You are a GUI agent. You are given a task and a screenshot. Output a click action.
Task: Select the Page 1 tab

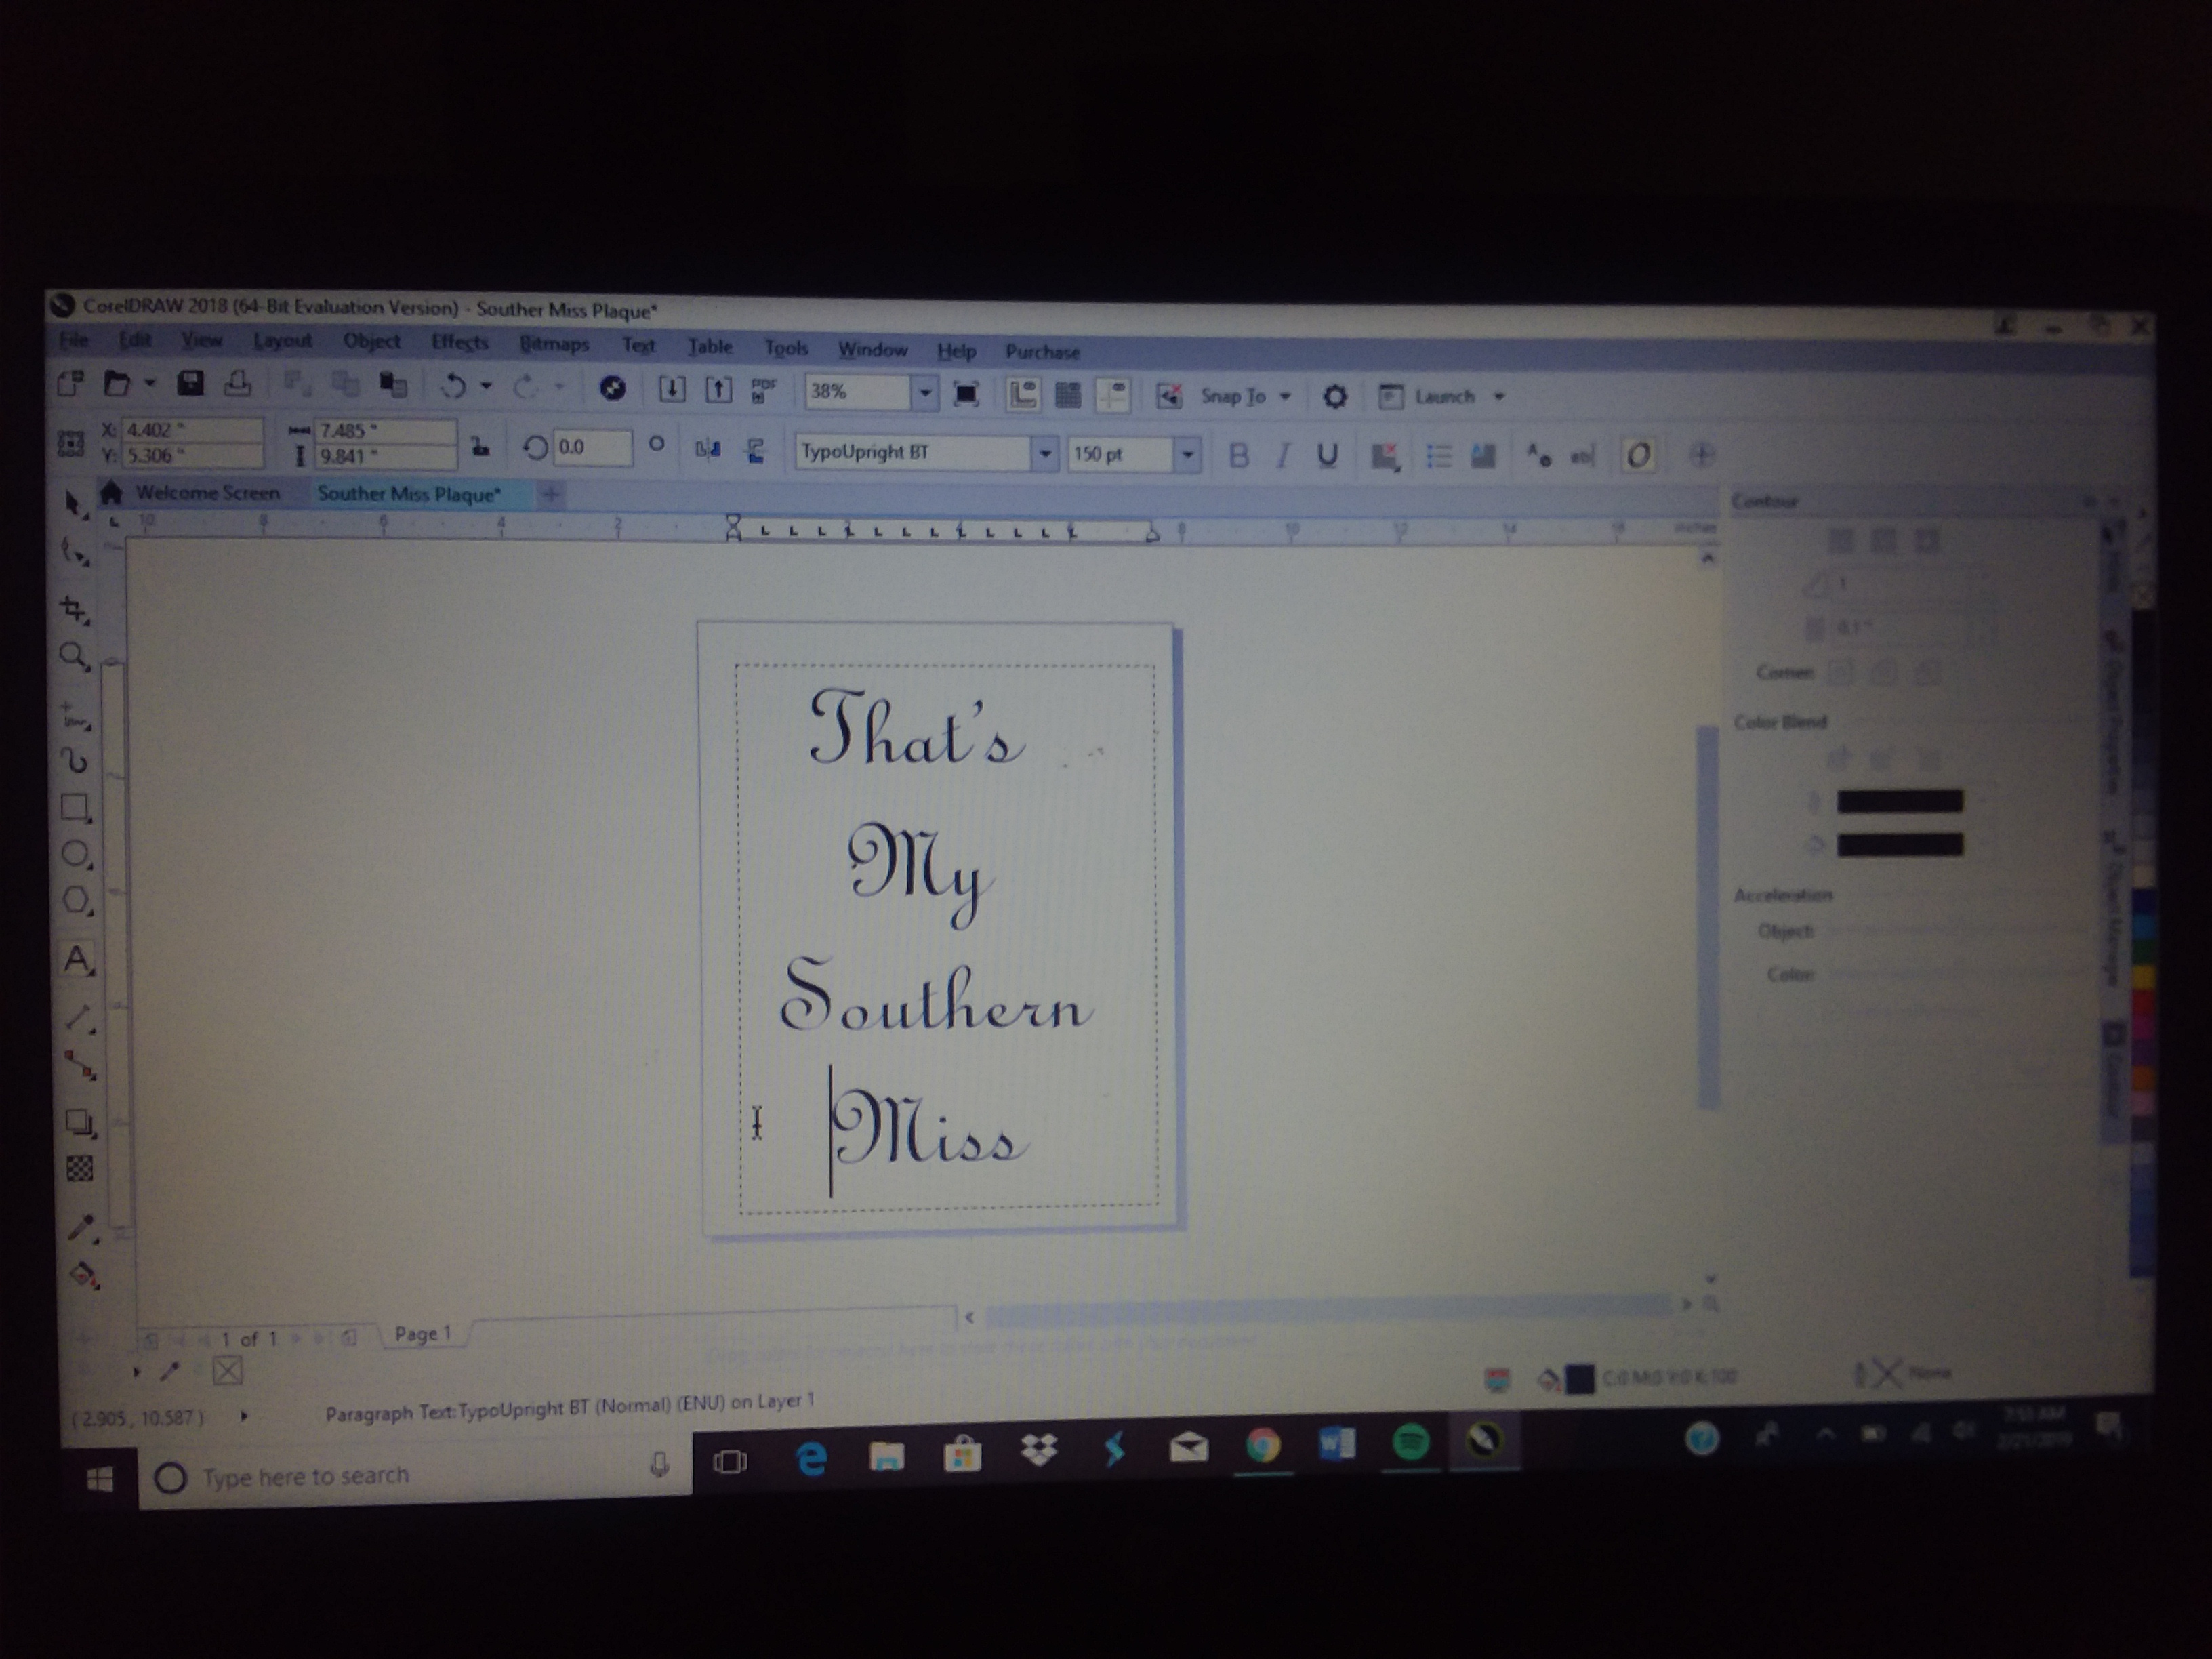[x=423, y=1334]
